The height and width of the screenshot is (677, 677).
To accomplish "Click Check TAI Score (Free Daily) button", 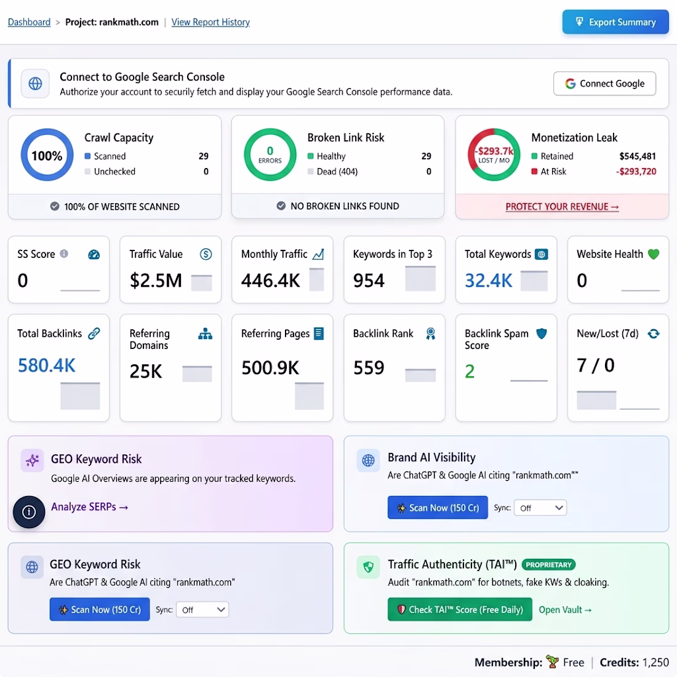I will coord(460,609).
